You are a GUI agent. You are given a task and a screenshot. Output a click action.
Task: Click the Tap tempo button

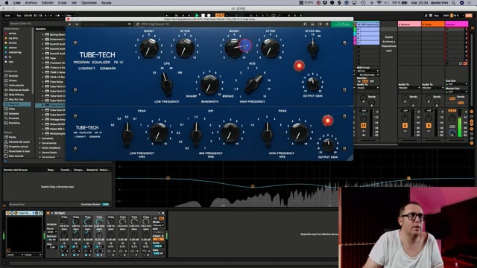(x=19, y=15)
